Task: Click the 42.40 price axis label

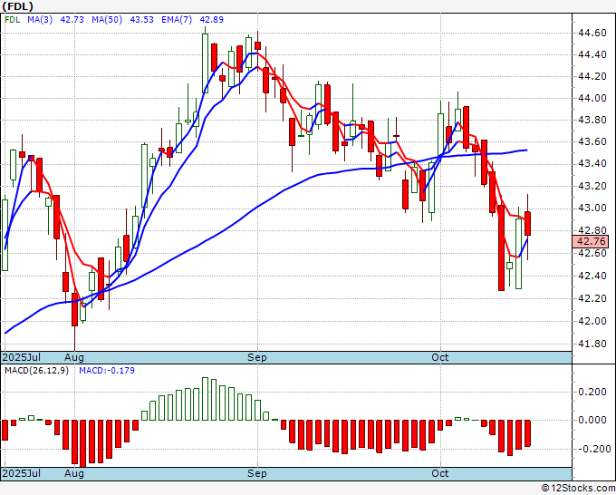Action: pyautogui.click(x=592, y=276)
